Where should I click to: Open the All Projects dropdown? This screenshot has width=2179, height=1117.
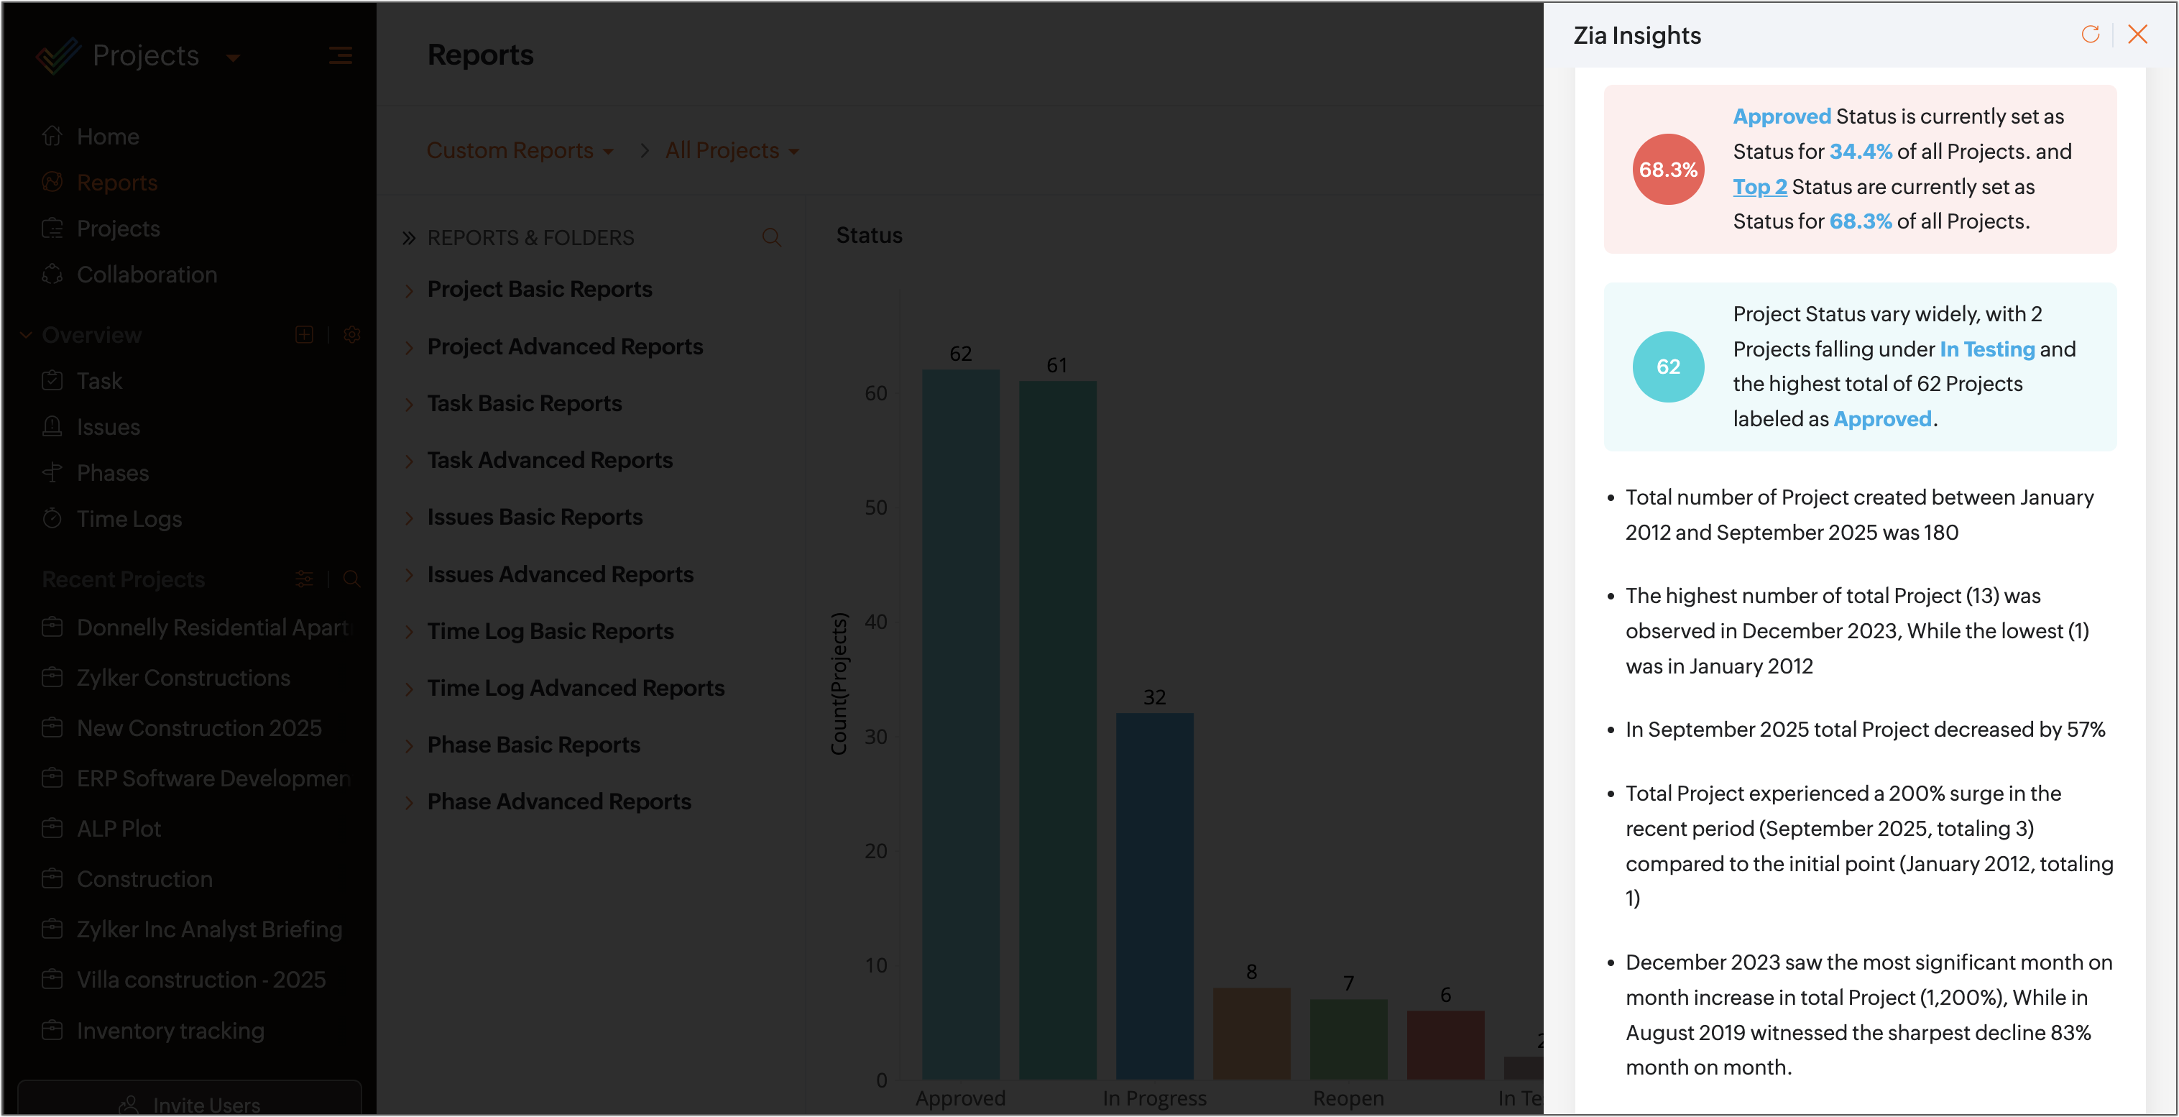click(732, 151)
